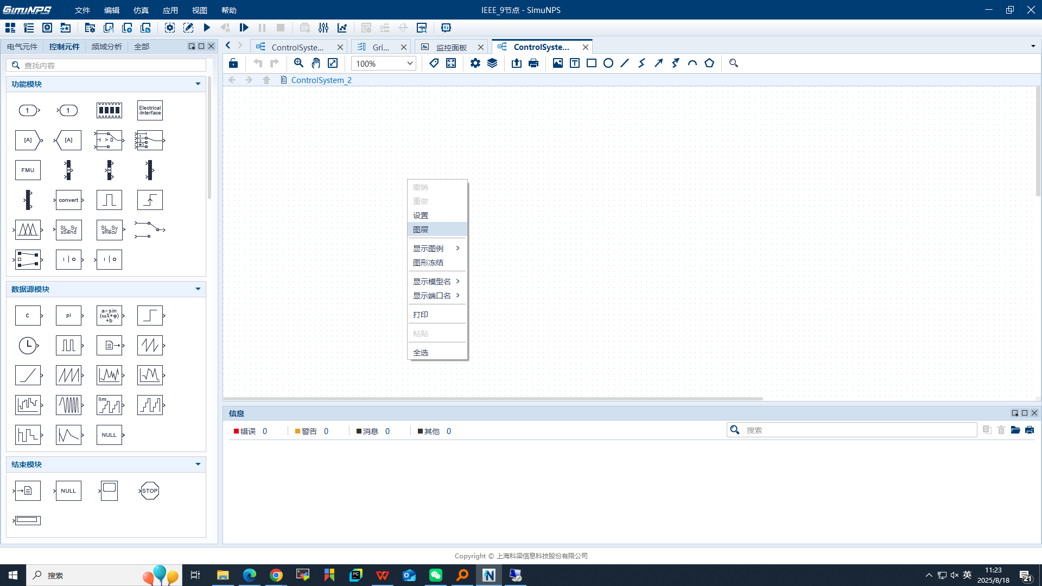Viewport: 1042px width, 586px height.
Task: Toggle the 警告 warning filter
Action: (309, 431)
